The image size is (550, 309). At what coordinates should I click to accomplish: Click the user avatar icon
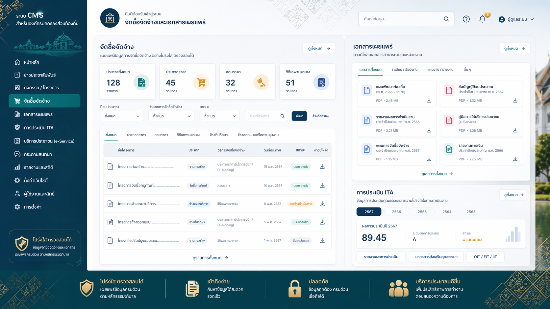click(x=502, y=19)
